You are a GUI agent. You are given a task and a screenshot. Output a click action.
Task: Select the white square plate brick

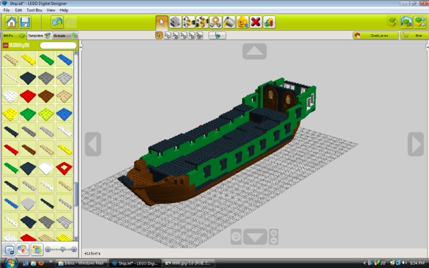[10, 96]
